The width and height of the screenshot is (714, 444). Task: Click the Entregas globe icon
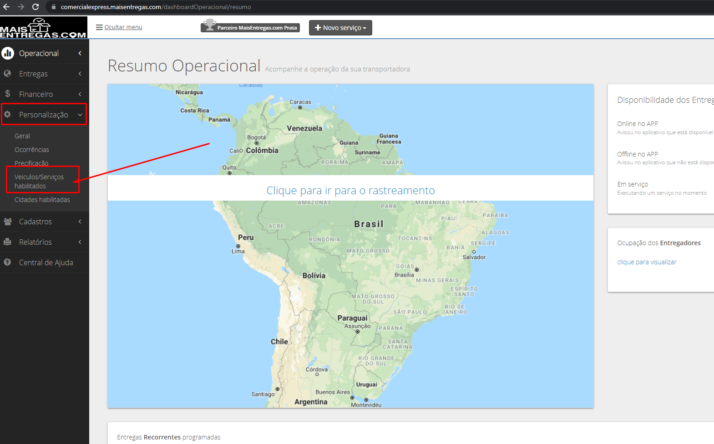point(7,73)
